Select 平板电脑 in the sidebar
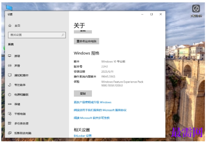Screen dimensions: 209x143 (x=20, y=114)
